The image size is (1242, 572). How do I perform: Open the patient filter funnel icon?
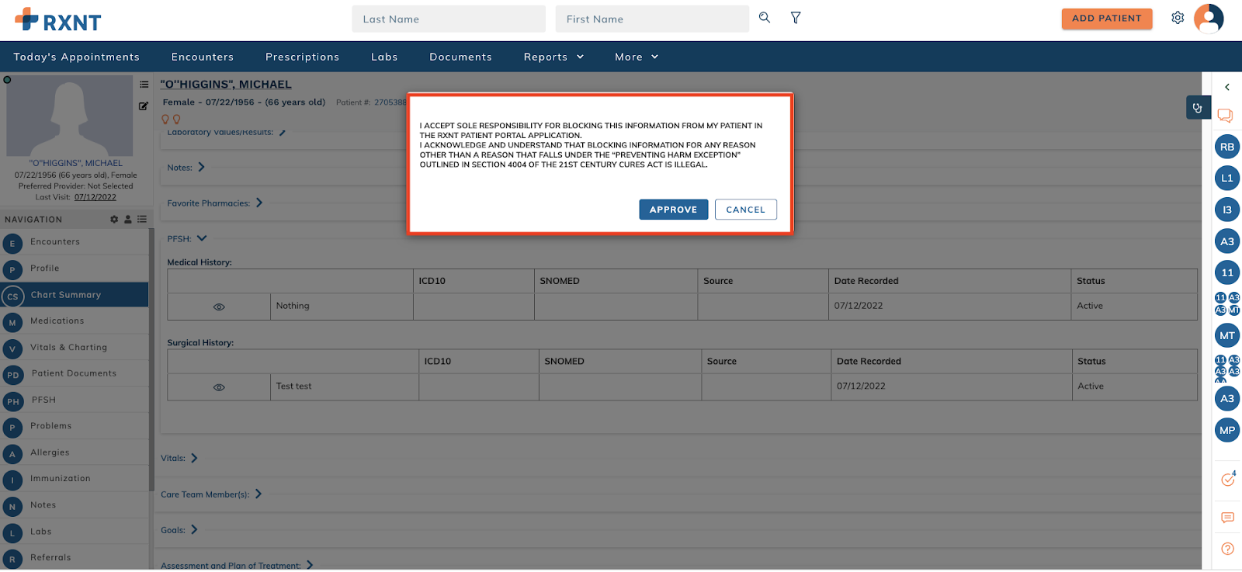click(796, 18)
